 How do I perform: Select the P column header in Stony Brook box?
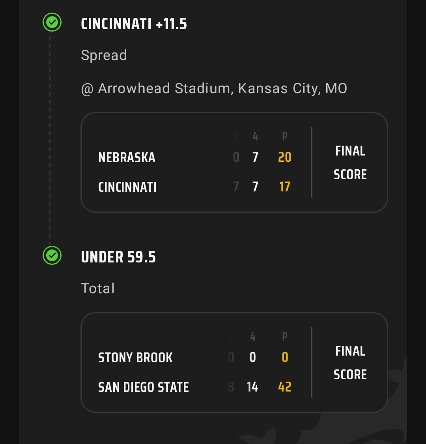285,337
